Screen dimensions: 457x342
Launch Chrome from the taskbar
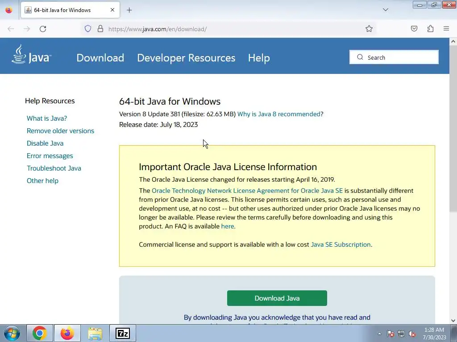(40, 333)
